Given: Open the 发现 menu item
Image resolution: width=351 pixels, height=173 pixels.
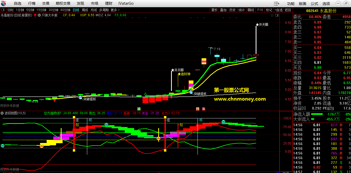Looking at the screenshot, I should coord(80,3).
